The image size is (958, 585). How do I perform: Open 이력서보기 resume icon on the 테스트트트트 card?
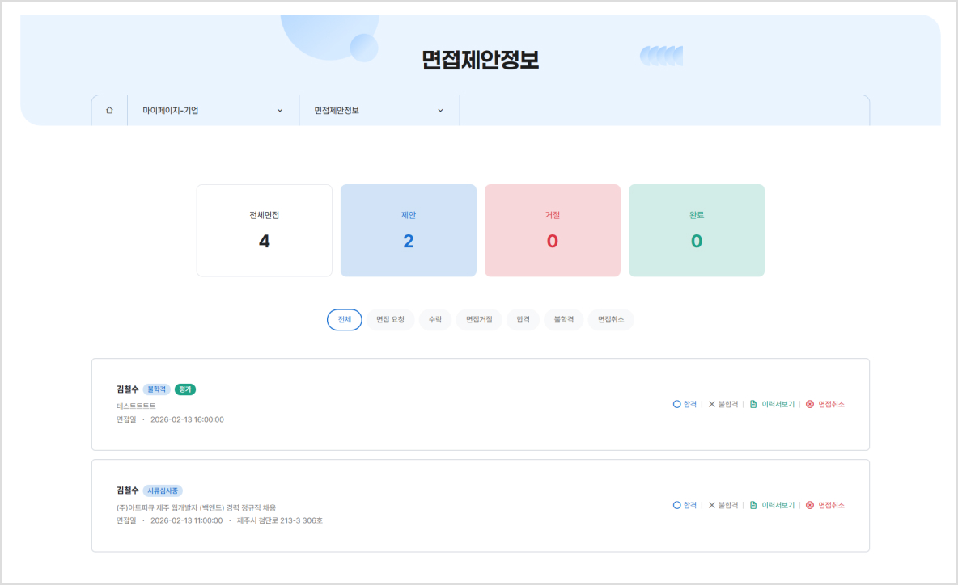tap(753, 404)
